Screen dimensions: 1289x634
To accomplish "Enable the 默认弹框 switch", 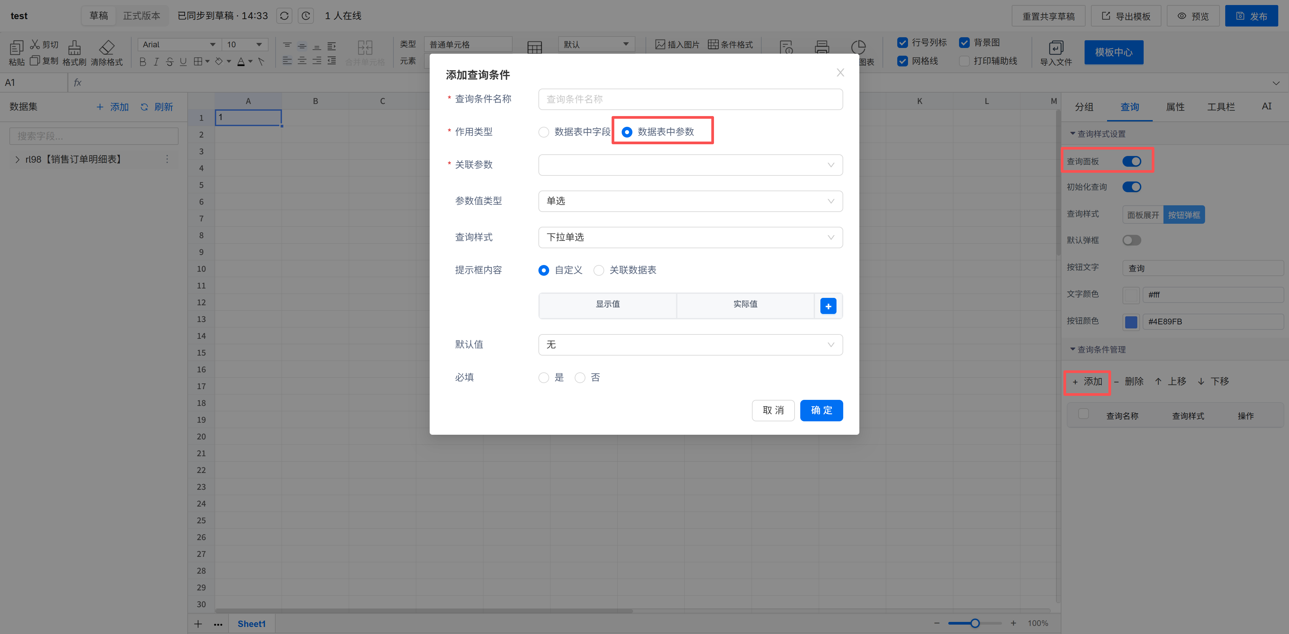I will [x=1131, y=241].
